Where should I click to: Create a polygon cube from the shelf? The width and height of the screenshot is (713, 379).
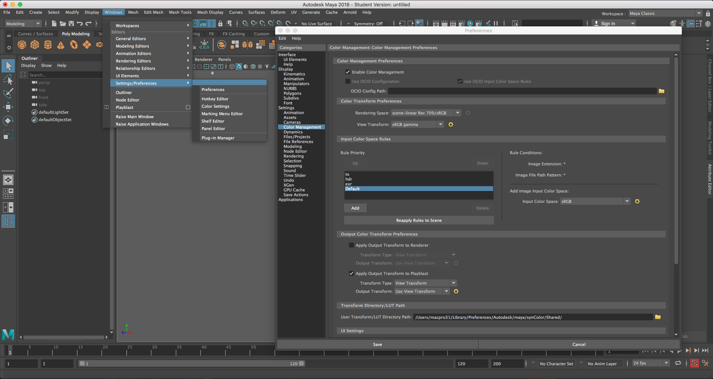pos(35,45)
